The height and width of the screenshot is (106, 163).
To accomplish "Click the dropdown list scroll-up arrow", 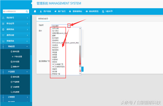I will coord(80,28).
